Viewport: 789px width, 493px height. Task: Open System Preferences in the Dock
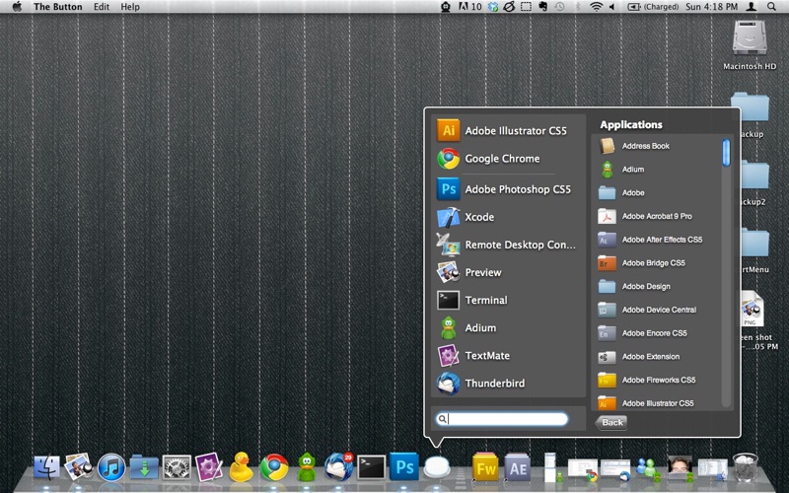(x=177, y=467)
